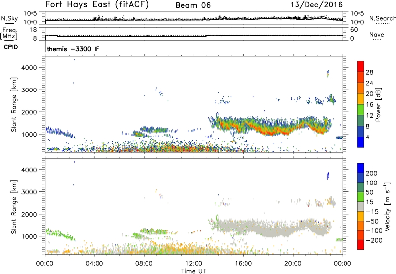Click the 'Freq. [MHz]' label

pos(9,33)
